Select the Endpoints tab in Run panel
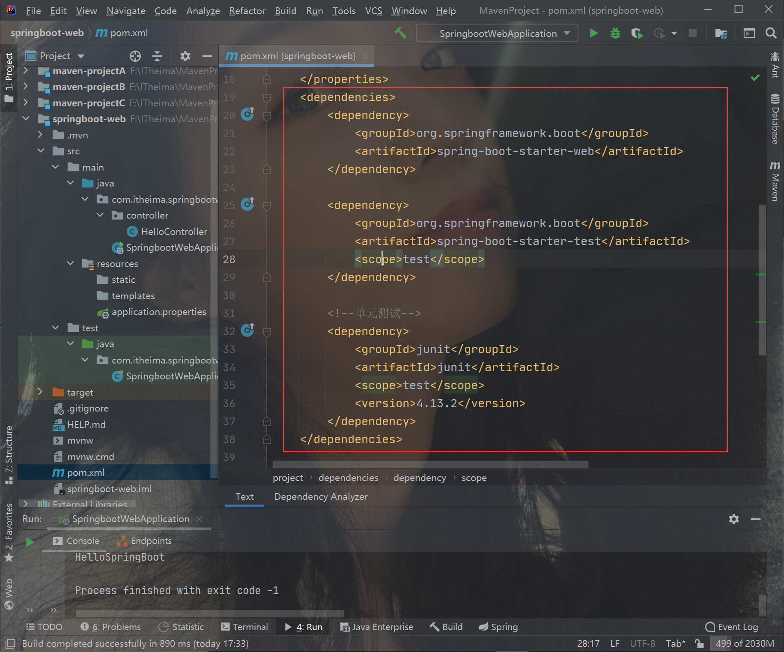 click(x=145, y=541)
